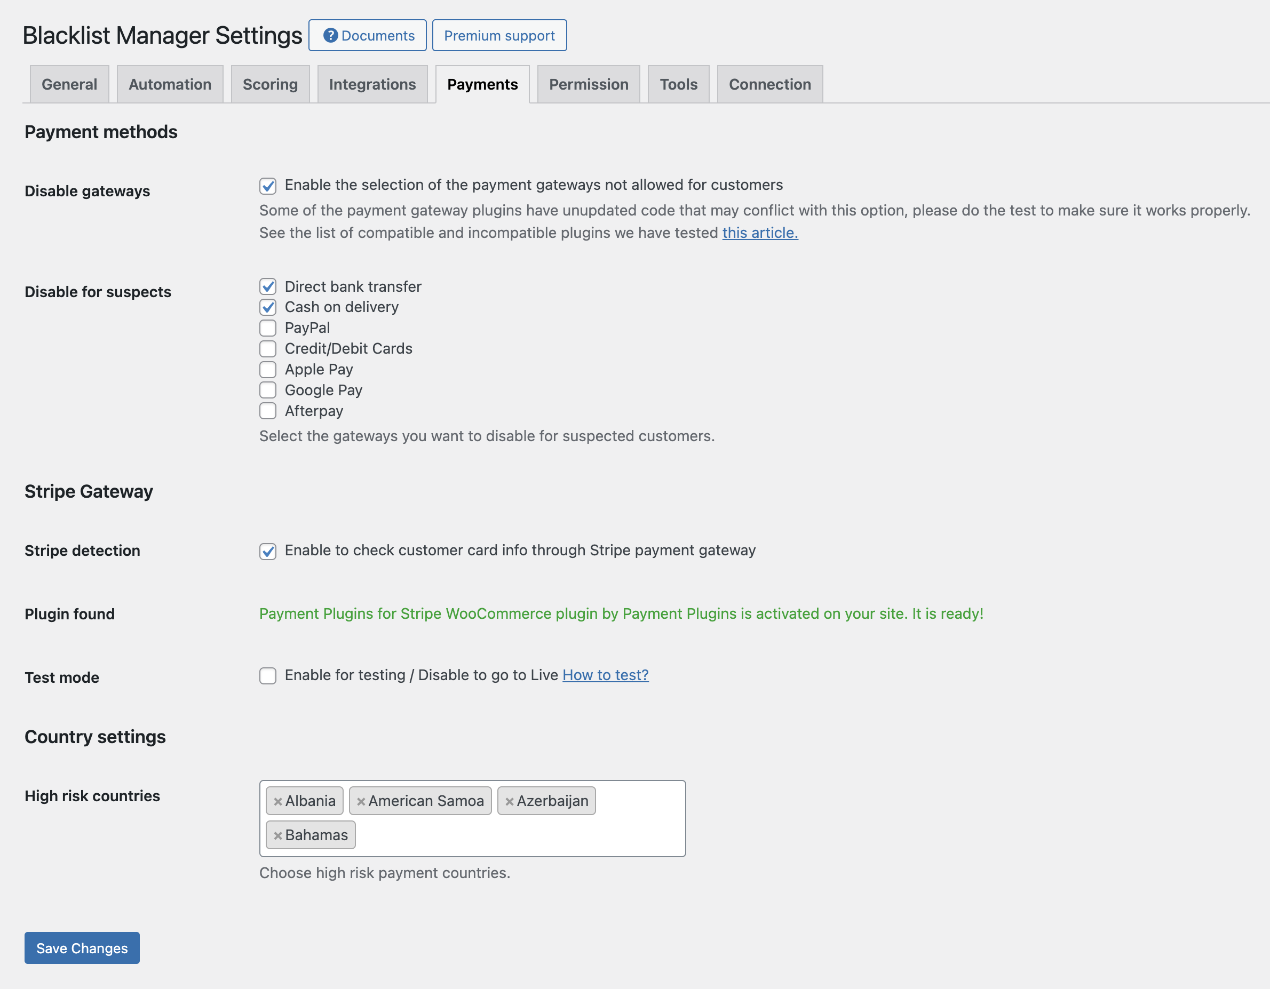Click 'Select the gateways you want to disable' text
This screenshot has height=989, width=1270.
point(487,436)
